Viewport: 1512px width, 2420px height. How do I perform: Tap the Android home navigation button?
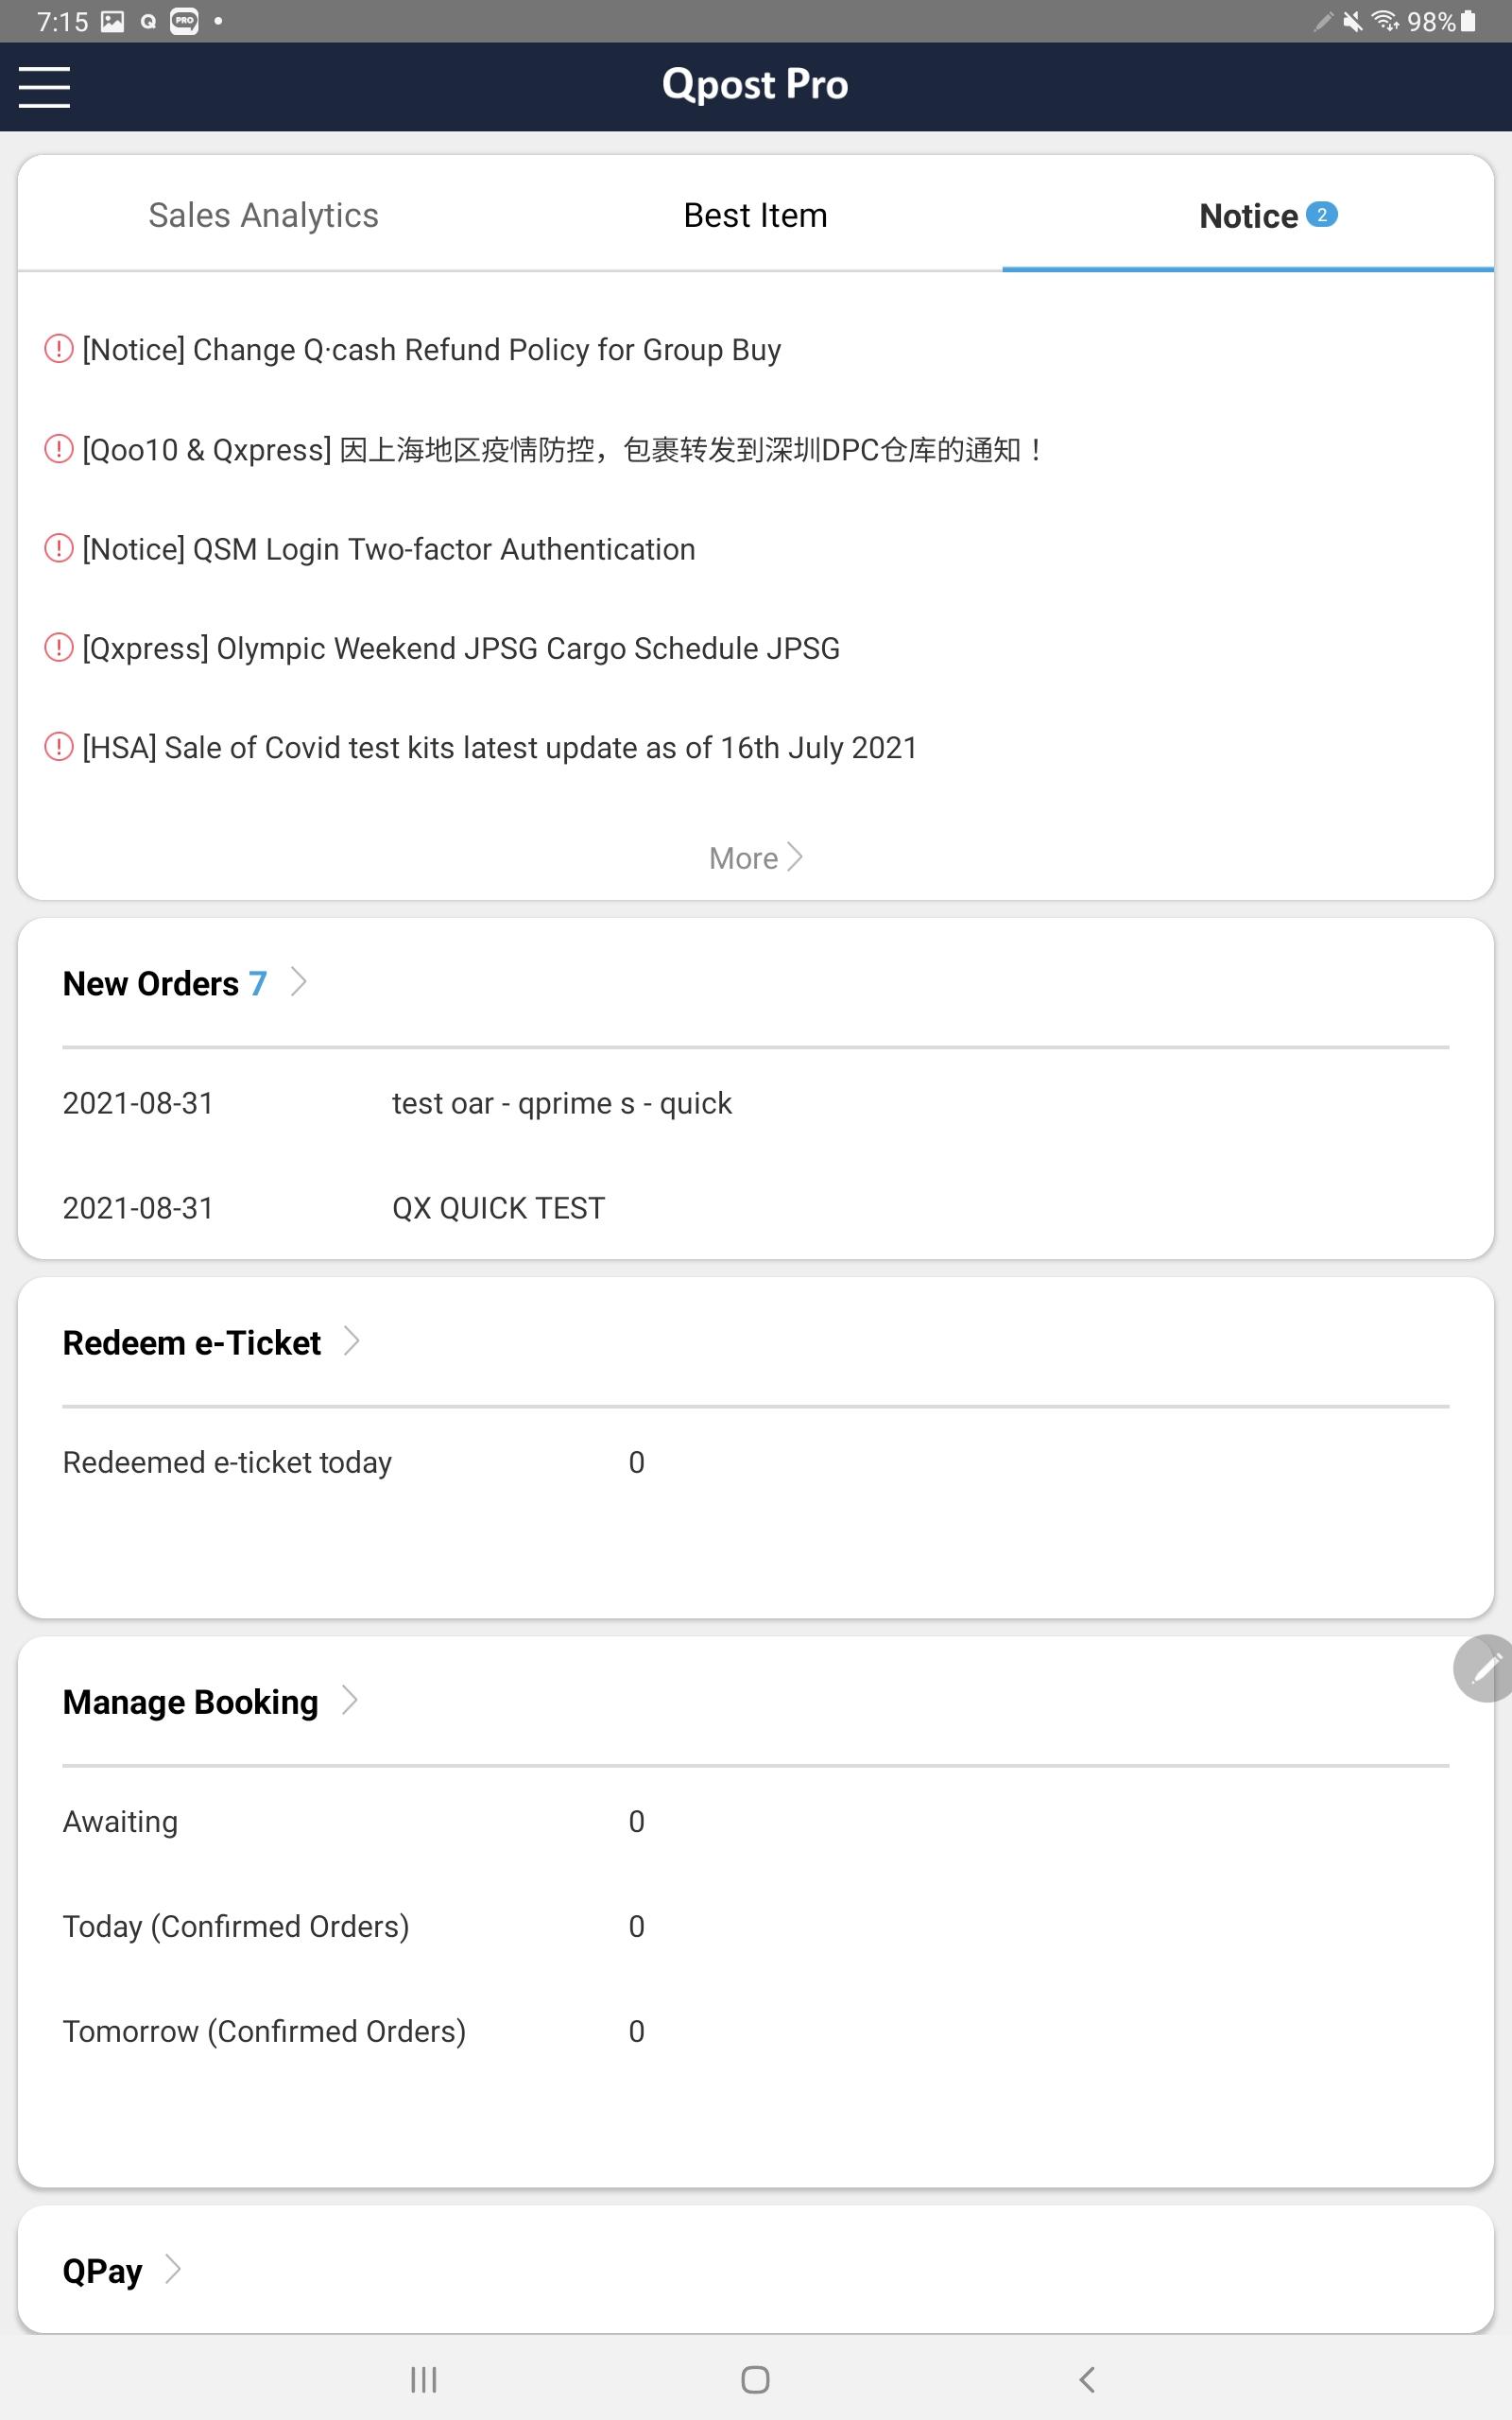755,2379
